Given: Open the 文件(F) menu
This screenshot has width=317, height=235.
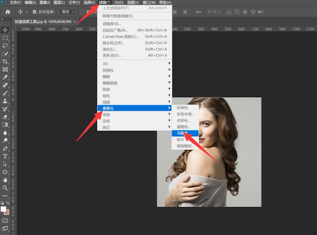Looking at the screenshot, I should (x=15, y=2).
